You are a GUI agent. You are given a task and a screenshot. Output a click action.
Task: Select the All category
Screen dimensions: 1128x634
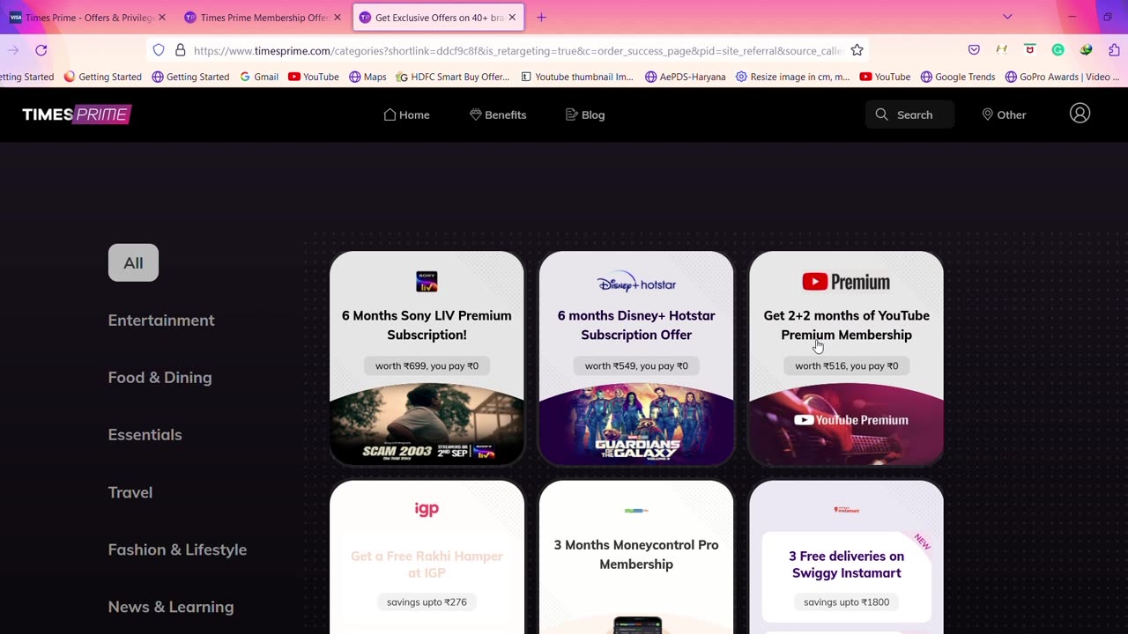[133, 262]
